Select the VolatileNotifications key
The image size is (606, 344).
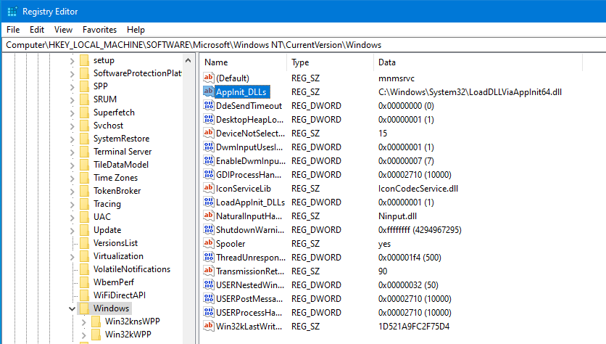(132, 269)
